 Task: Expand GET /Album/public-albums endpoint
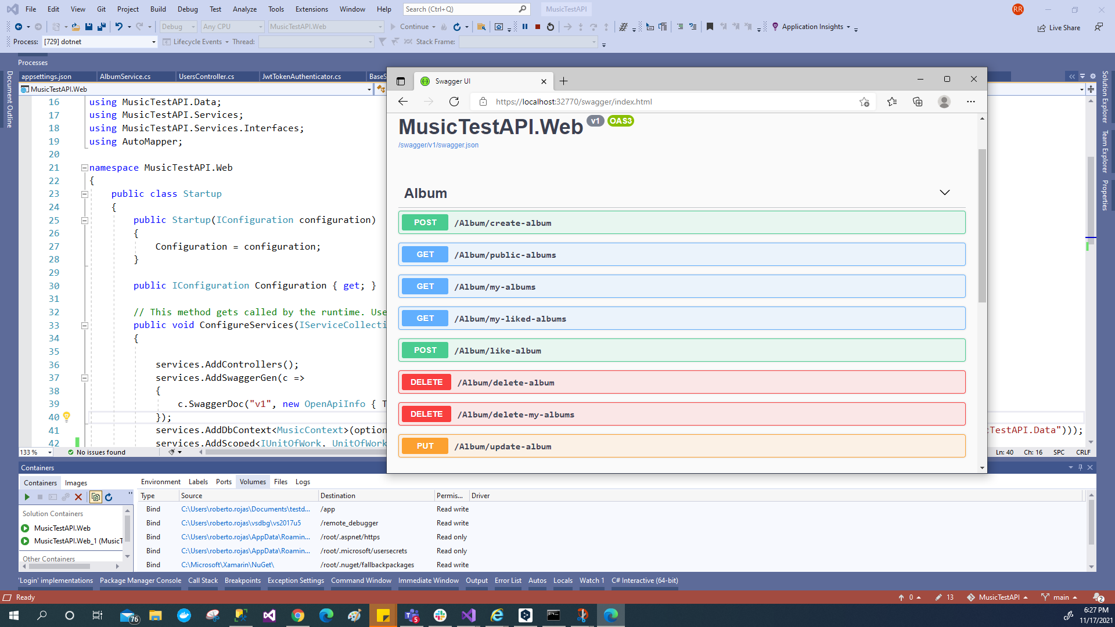click(682, 254)
